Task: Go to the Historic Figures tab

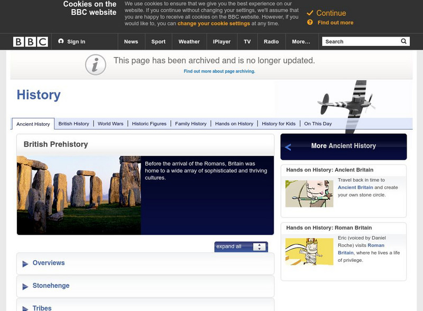Action: click(149, 124)
